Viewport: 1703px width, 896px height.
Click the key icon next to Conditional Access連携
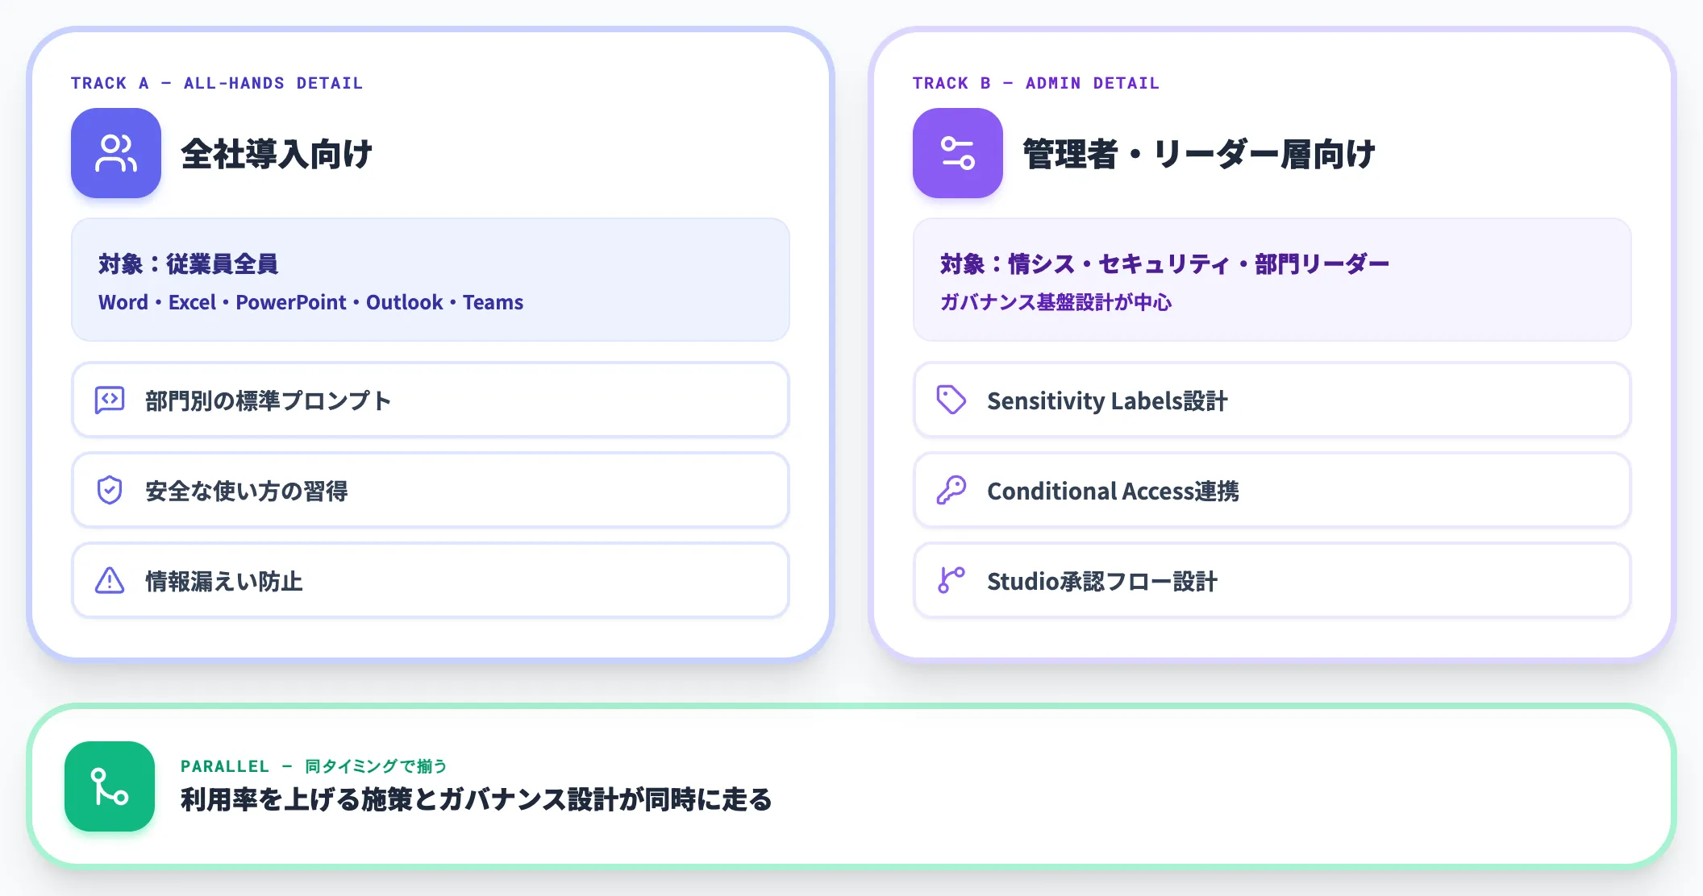pyautogui.click(x=951, y=490)
